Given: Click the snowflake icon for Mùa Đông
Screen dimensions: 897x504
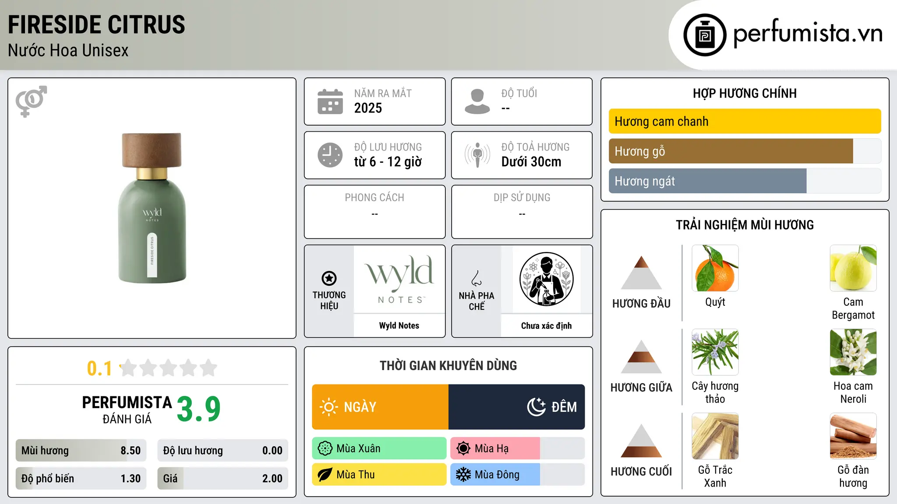Looking at the screenshot, I should (463, 475).
